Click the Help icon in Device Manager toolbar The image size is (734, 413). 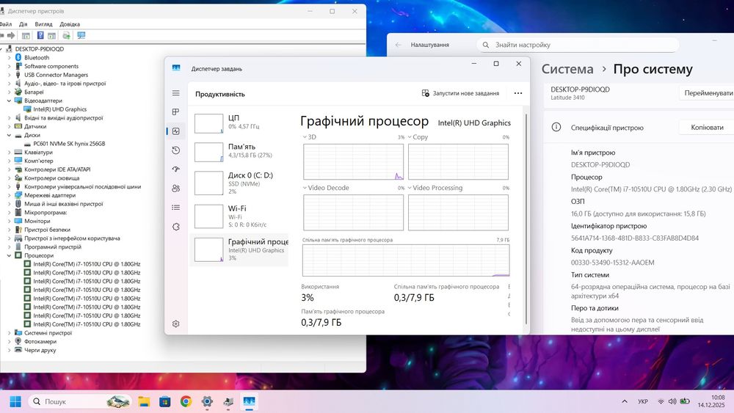(40, 35)
